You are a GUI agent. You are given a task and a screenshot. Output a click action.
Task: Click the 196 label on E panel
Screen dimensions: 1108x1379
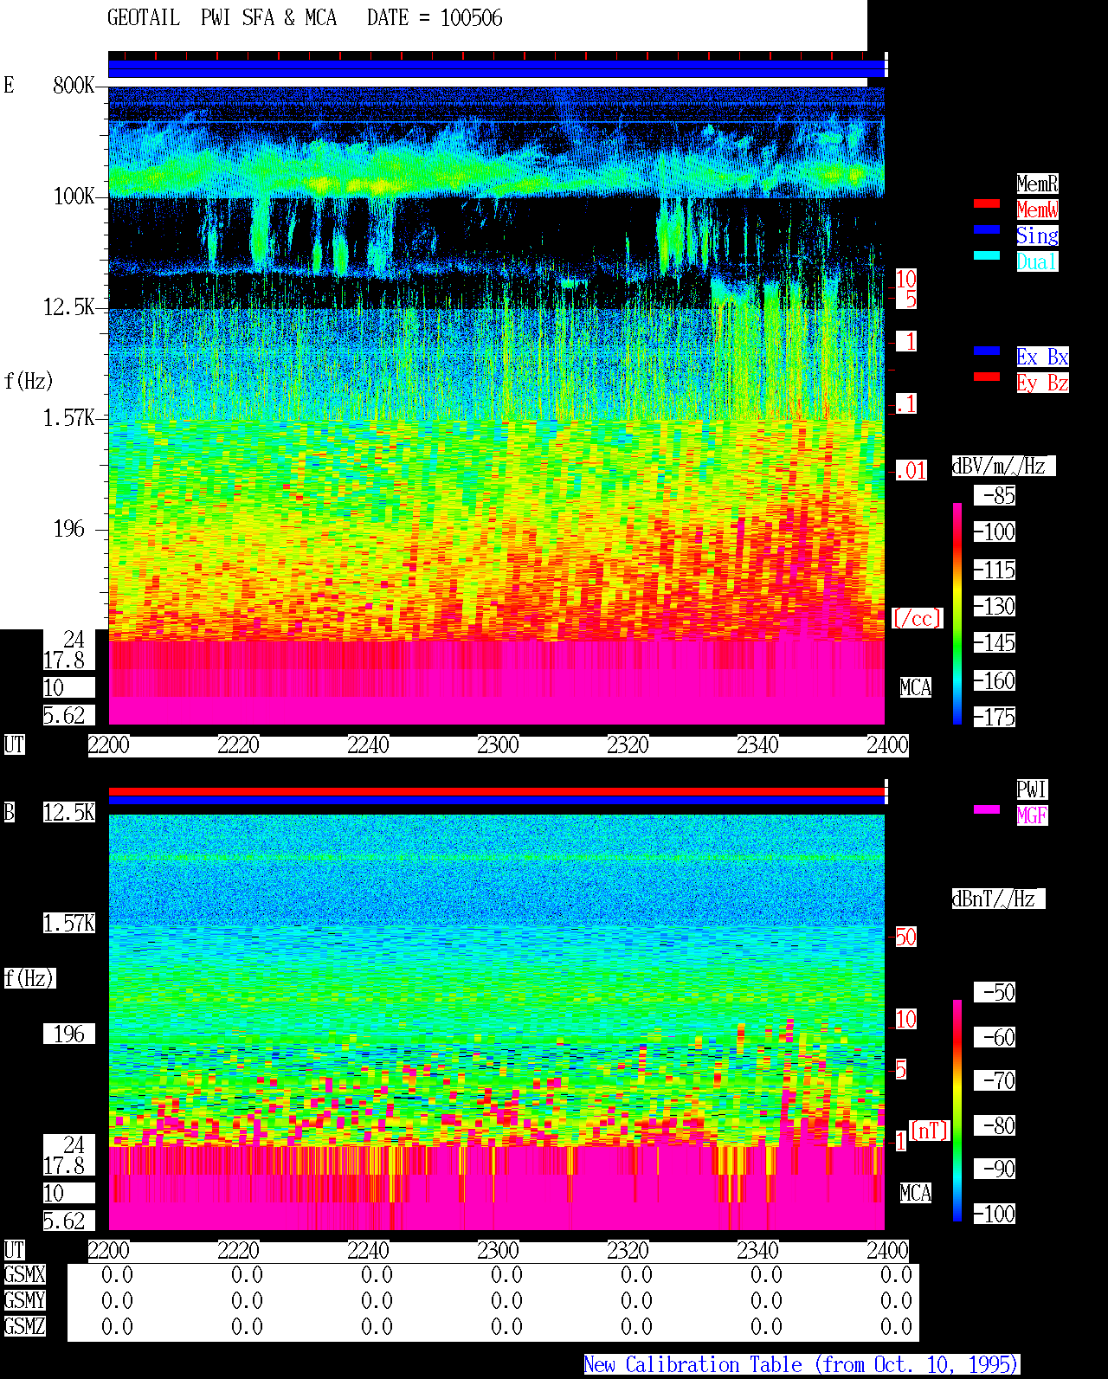tap(69, 528)
